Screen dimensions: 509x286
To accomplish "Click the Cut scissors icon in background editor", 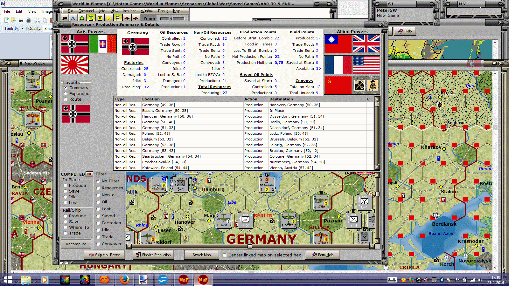I will pyautogui.click(x=38, y=20).
